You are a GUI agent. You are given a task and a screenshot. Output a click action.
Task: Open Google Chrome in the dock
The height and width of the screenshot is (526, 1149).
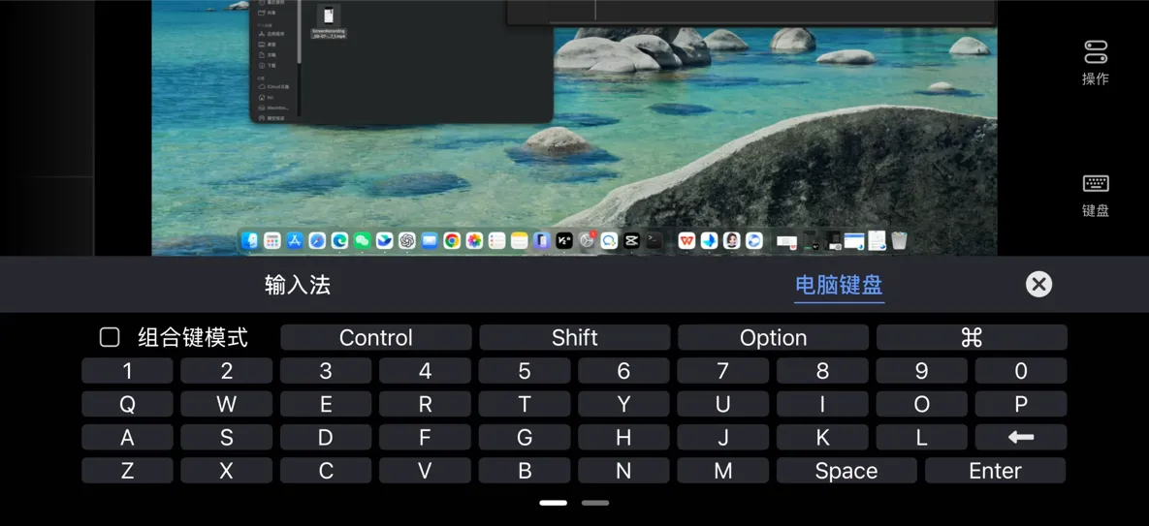(x=452, y=240)
